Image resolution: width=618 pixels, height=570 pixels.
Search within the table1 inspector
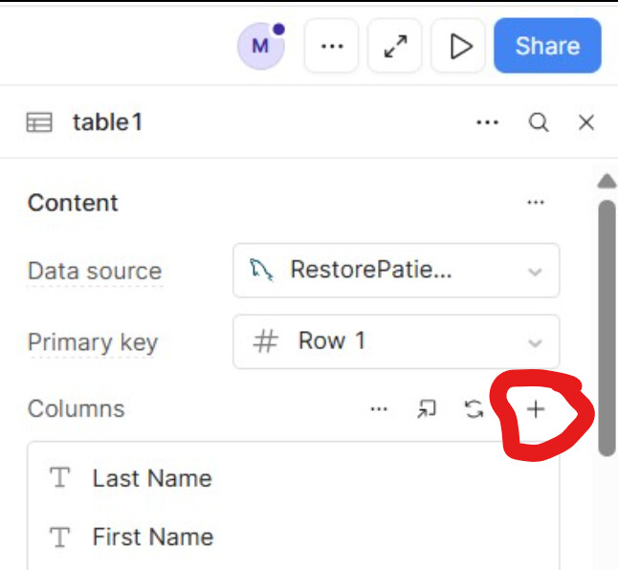coord(539,122)
